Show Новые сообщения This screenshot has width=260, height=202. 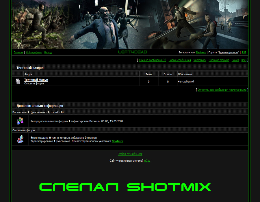coord(180,60)
